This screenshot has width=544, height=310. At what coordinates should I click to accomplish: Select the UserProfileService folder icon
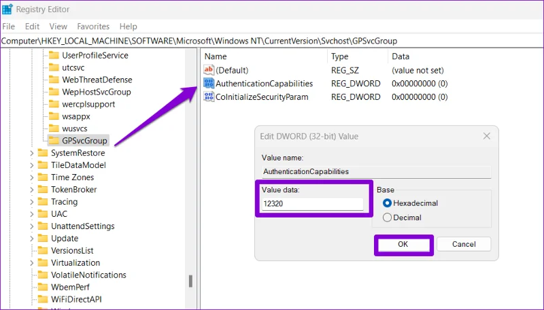tap(54, 55)
